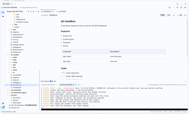This screenshot has width=189, height=114.
Task: Click the folder icon in terminal tab bar
Action: tap(82, 85)
